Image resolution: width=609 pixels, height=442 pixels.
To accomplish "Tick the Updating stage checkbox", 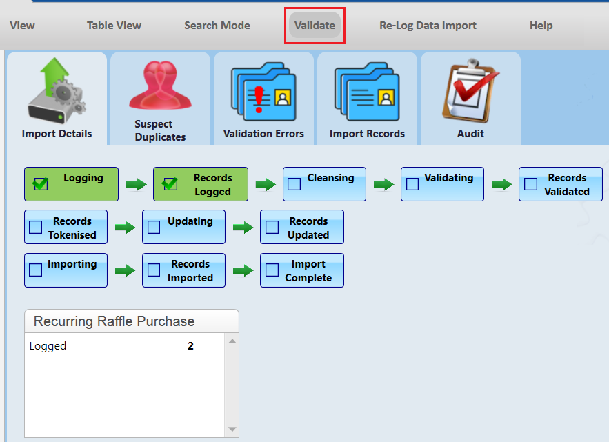I will coord(154,227).
